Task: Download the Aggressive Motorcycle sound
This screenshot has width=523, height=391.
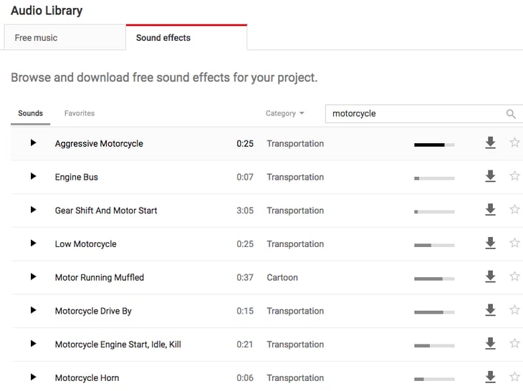Action: 490,143
